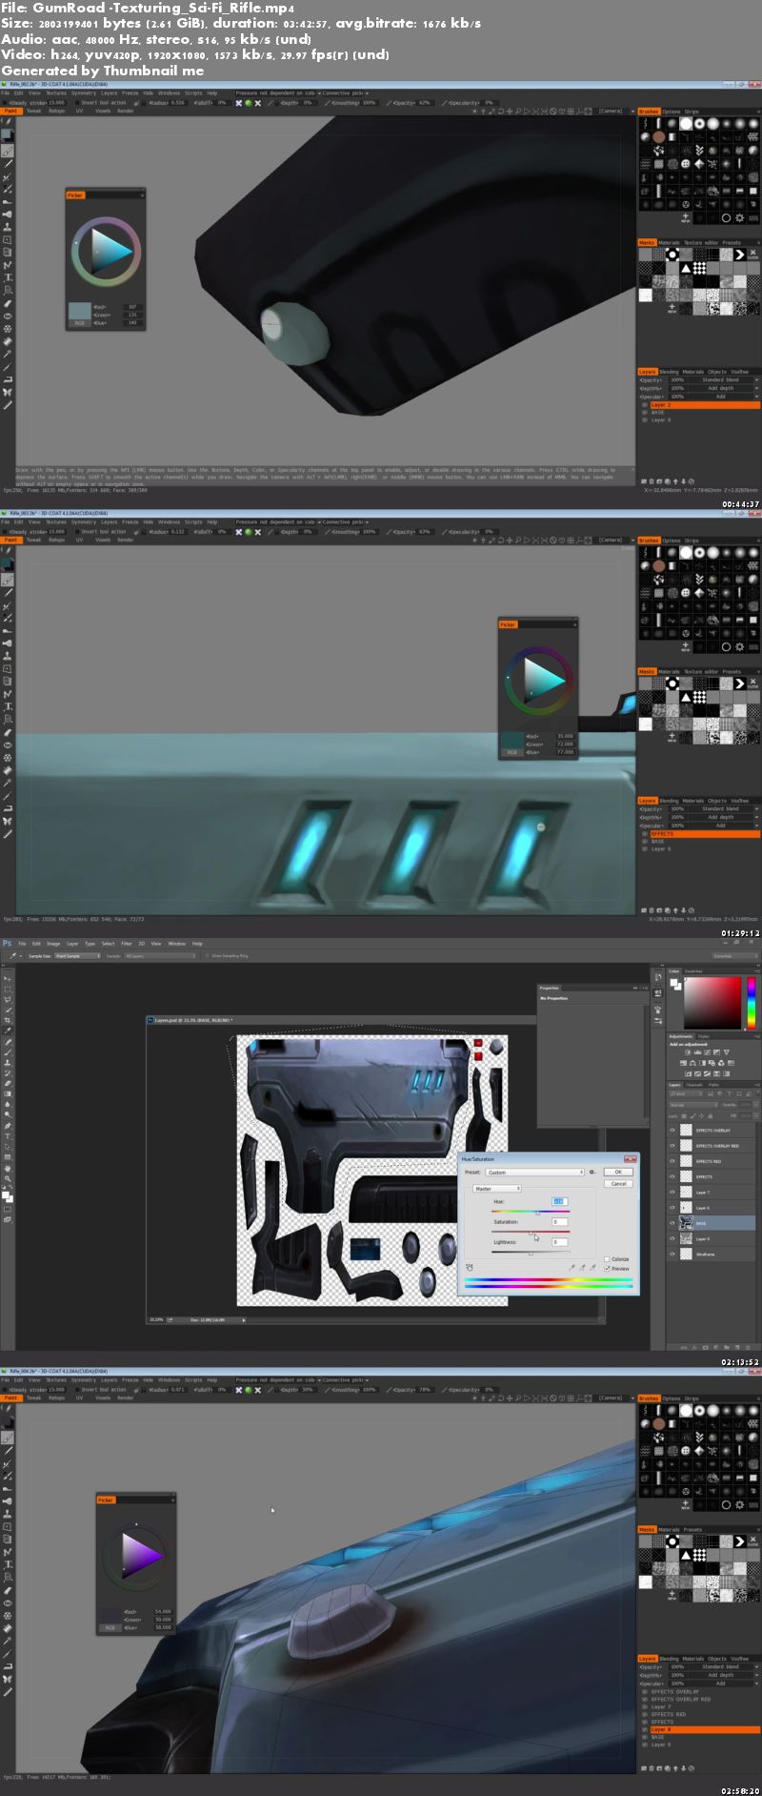
Task: Add a Color Balance adjustment in Photoshop
Action: point(692,1063)
